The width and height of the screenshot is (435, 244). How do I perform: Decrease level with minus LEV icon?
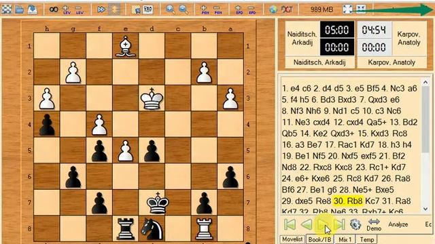[80, 10]
